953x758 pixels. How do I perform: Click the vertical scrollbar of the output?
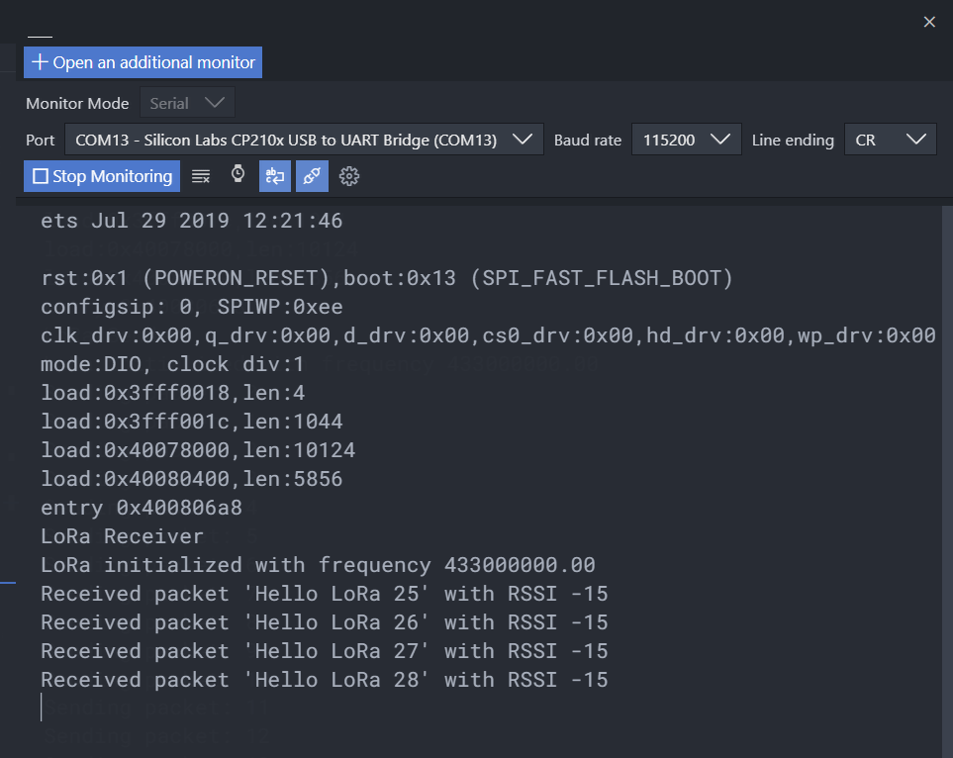click(x=947, y=482)
